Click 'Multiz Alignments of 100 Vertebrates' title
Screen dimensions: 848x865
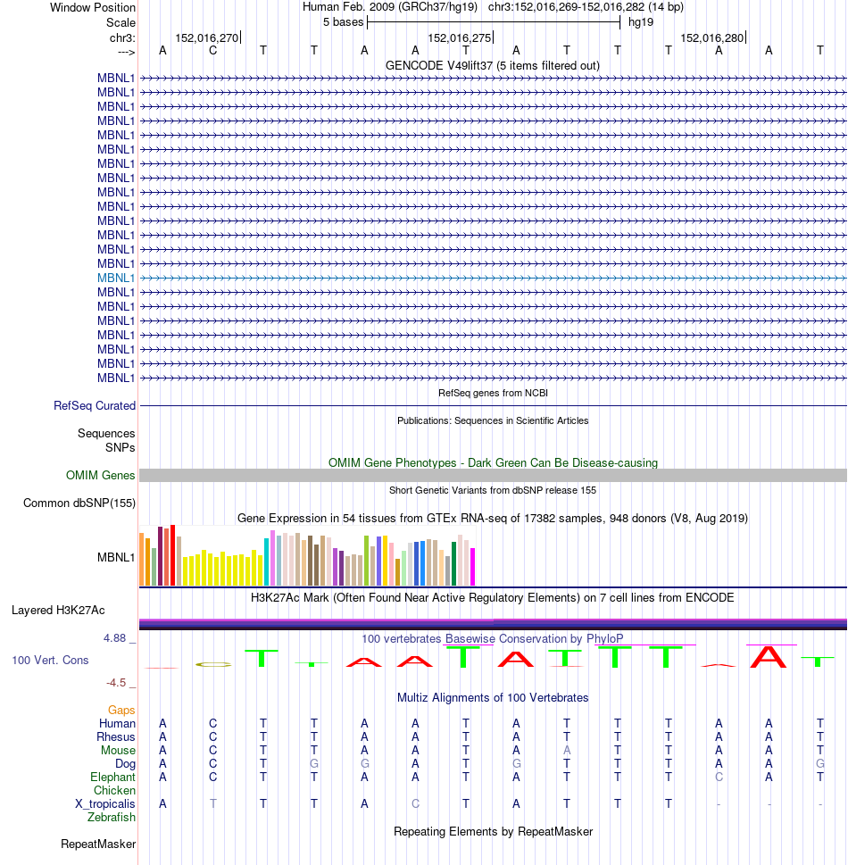click(493, 697)
